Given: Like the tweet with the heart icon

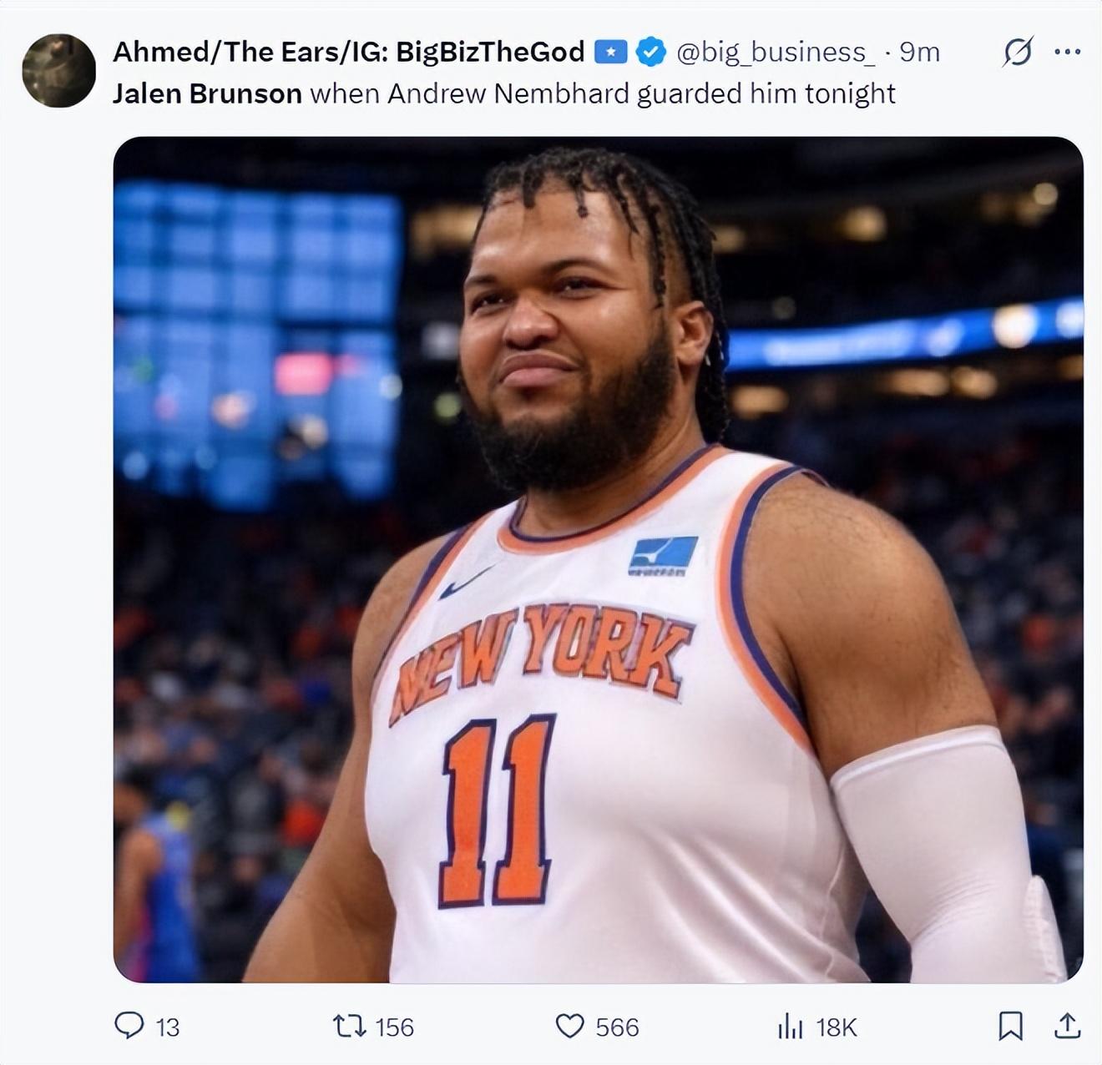Looking at the screenshot, I should (569, 1026).
